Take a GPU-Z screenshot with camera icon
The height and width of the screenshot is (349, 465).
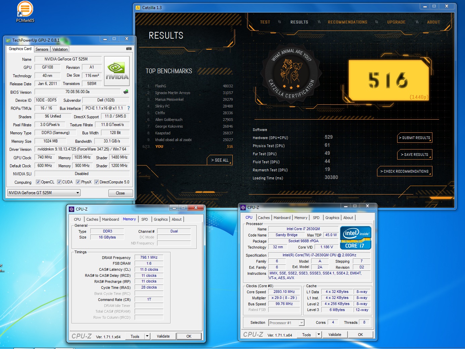click(x=129, y=49)
